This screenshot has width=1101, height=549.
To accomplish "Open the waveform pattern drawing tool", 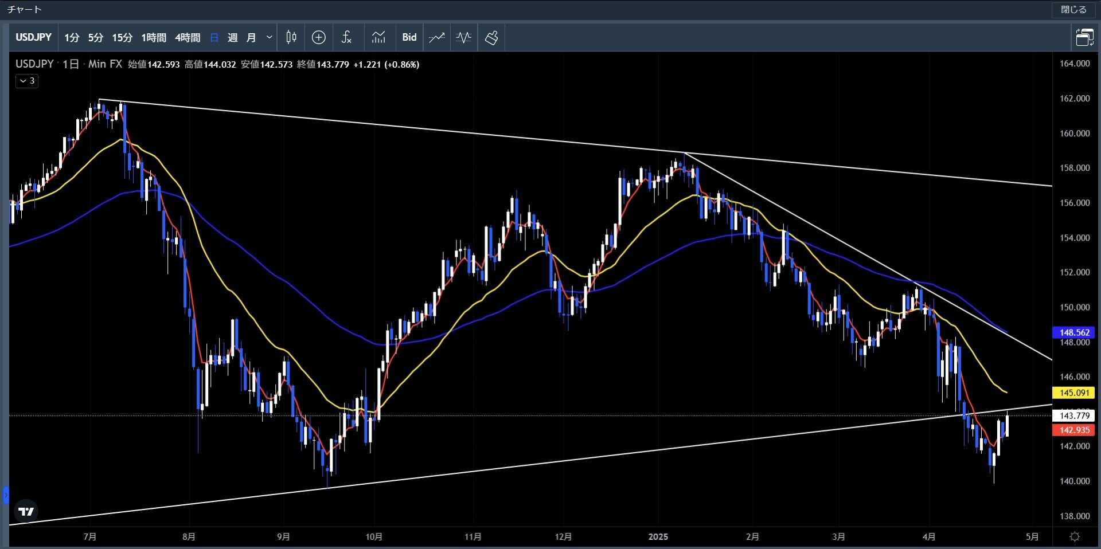I will [x=464, y=37].
